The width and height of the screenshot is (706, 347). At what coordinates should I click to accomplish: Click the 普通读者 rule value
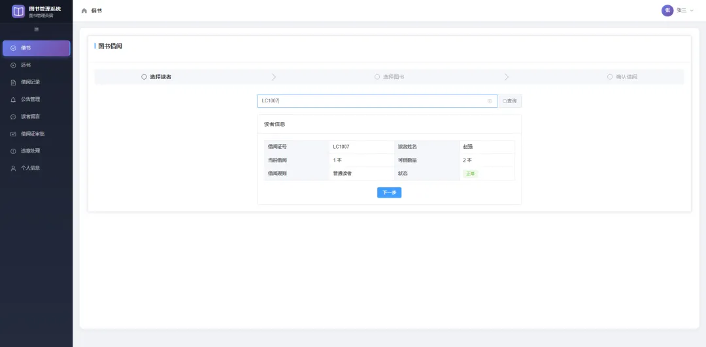(342, 173)
